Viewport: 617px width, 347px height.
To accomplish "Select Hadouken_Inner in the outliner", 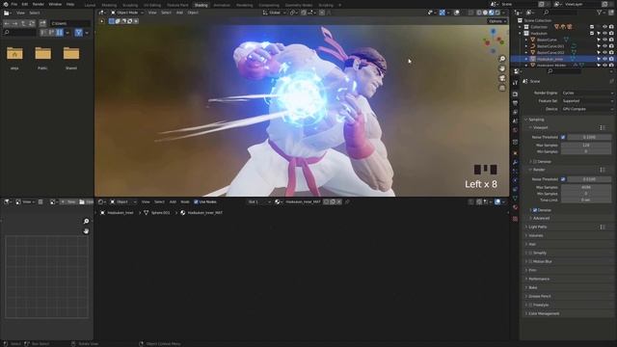I will pyautogui.click(x=550, y=59).
